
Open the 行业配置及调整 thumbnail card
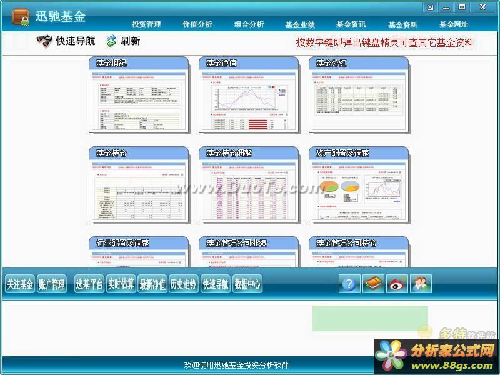click(x=139, y=252)
